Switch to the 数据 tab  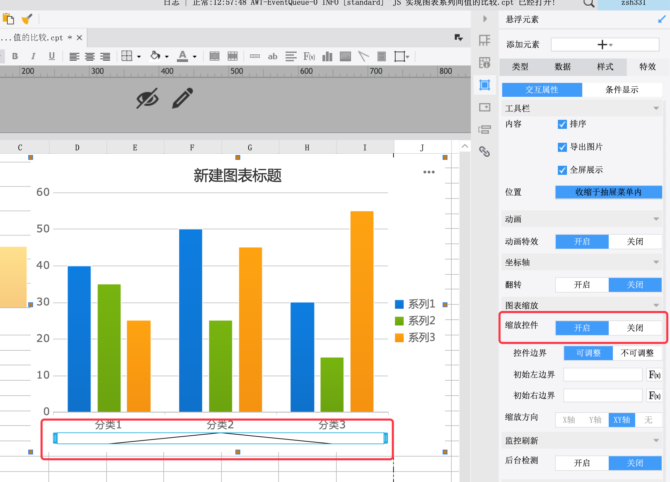[x=563, y=67]
